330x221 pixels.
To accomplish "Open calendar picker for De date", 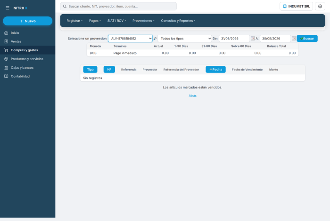I will [253, 39].
